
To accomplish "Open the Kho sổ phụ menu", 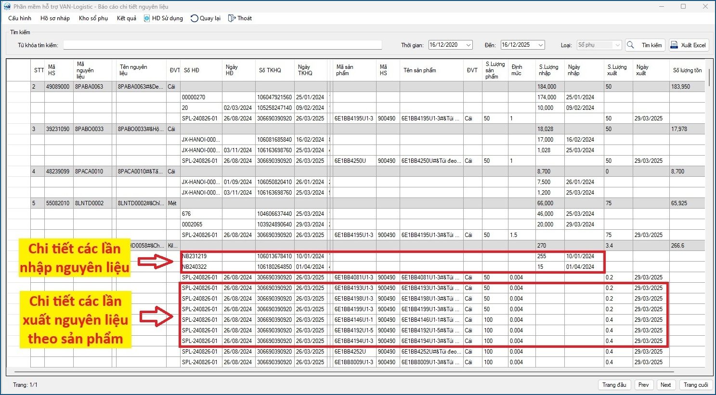I will pos(93,18).
